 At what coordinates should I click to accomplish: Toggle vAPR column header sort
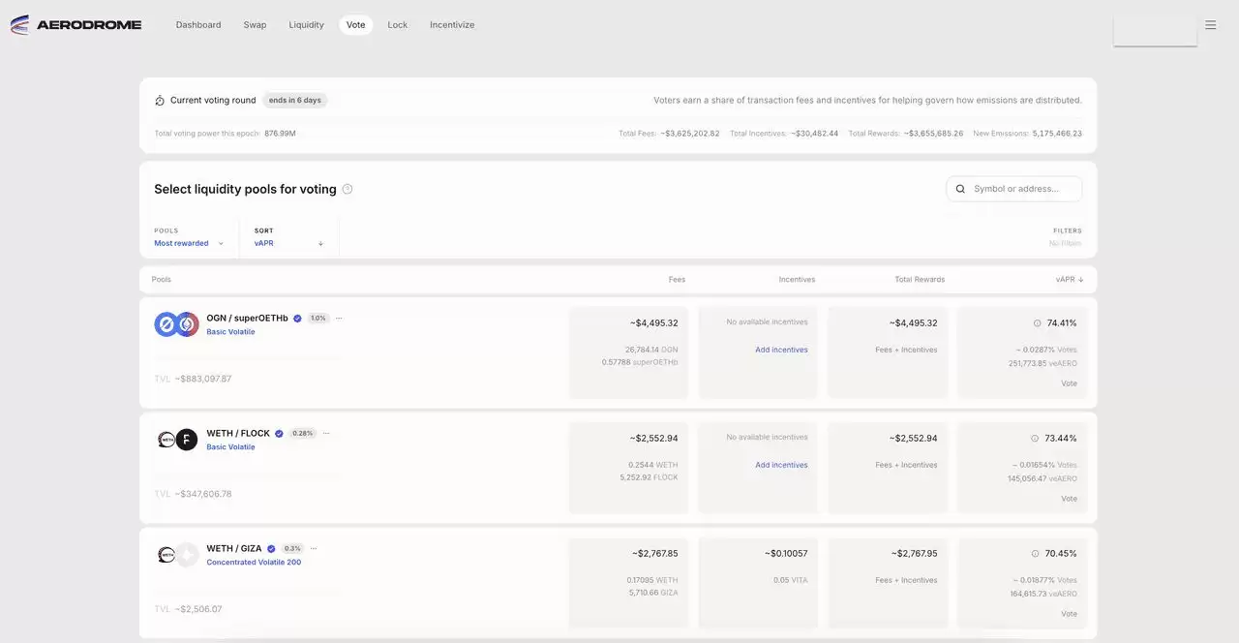(x=1069, y=280)
